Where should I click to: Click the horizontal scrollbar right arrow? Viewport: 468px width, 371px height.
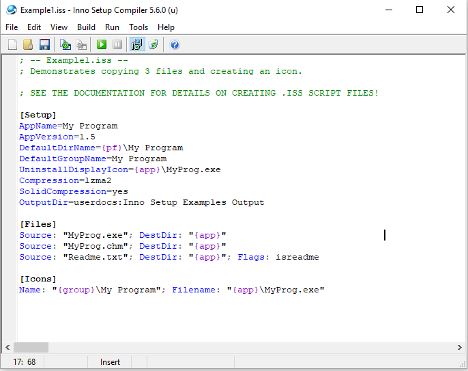pyautogui.click(x=461, y=348)
